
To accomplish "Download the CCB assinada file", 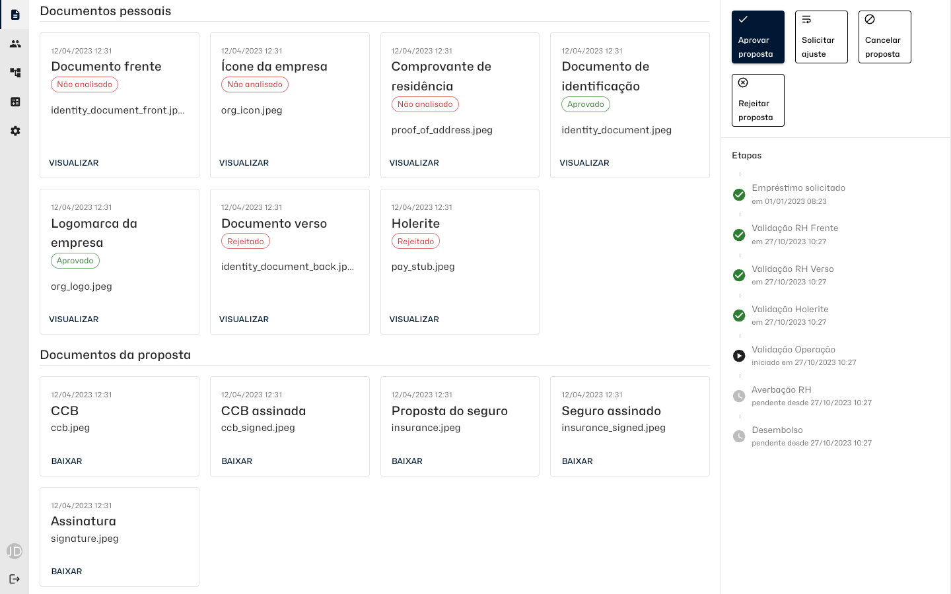I will tap(237, 461).
